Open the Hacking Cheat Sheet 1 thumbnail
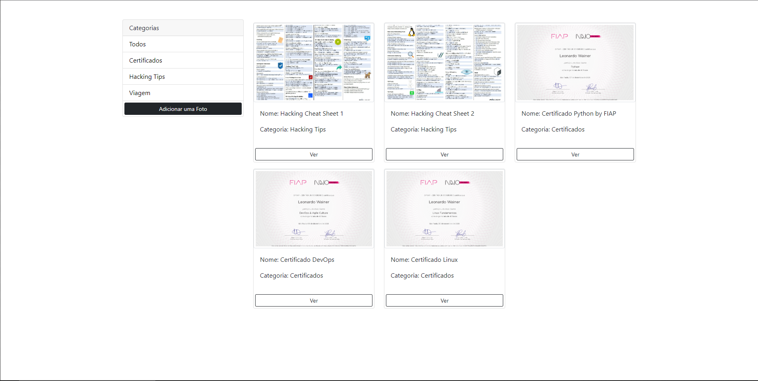The height and width of the screenshot is (381, 758). (313, 63)
